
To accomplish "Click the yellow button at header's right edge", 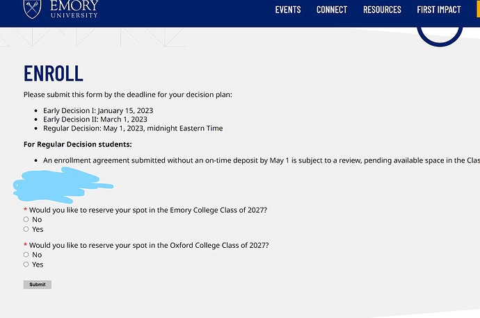I will coord(478,10).
